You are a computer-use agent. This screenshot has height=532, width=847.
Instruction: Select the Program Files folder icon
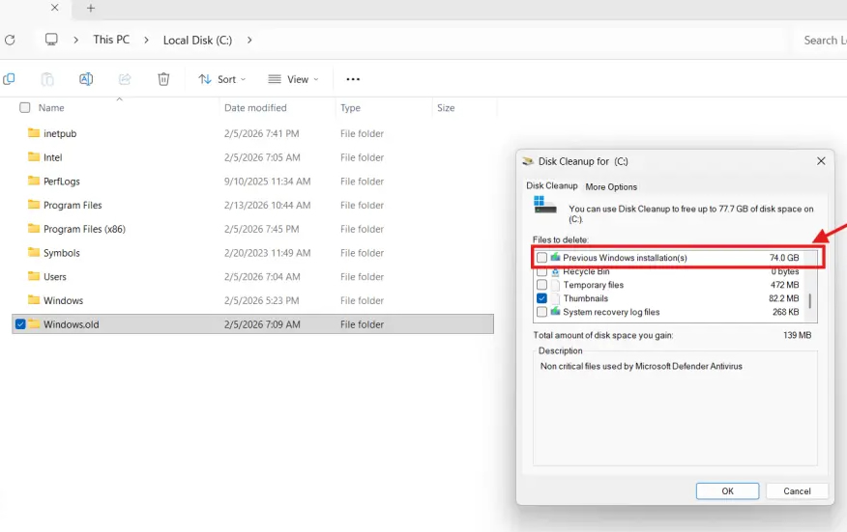point(34,204)
